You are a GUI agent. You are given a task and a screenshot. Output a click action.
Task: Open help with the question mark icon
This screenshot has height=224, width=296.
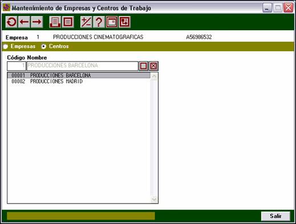tap(99, 22)
